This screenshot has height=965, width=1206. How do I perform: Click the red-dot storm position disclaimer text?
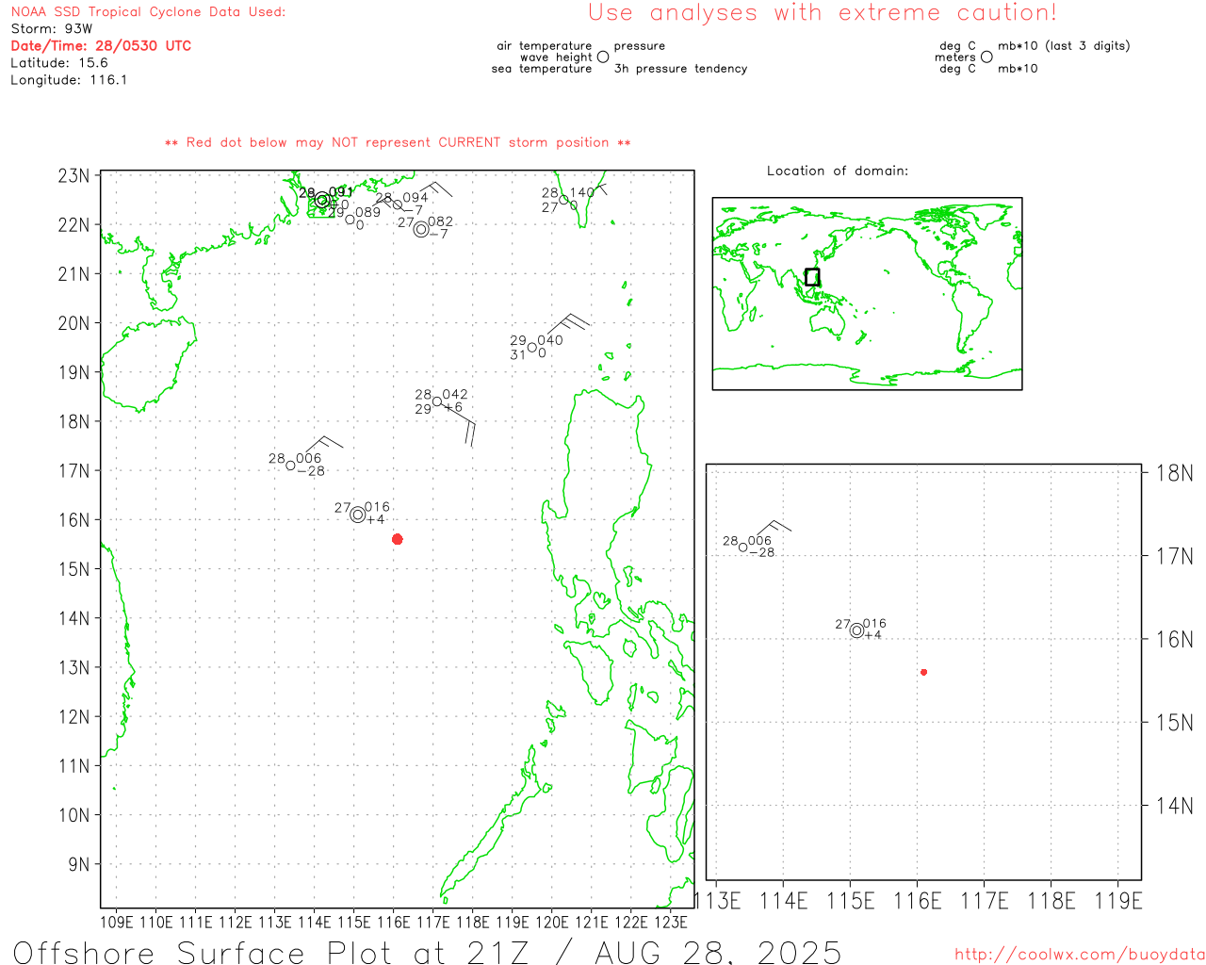tap(398, 142)
